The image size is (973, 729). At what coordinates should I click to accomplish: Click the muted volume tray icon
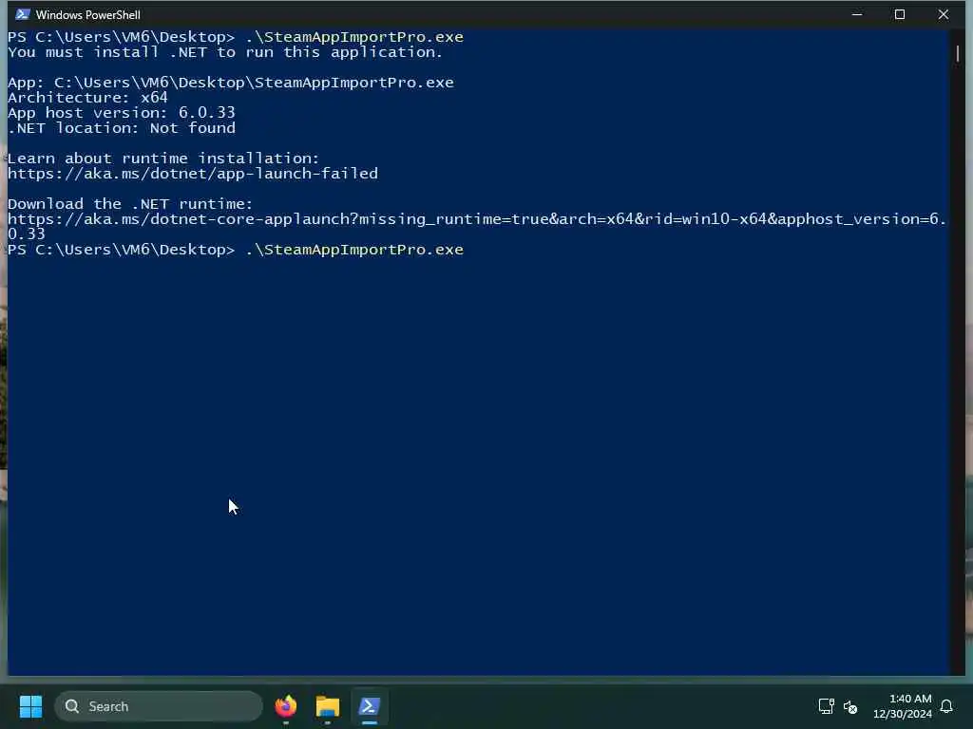tap(850, 706)
